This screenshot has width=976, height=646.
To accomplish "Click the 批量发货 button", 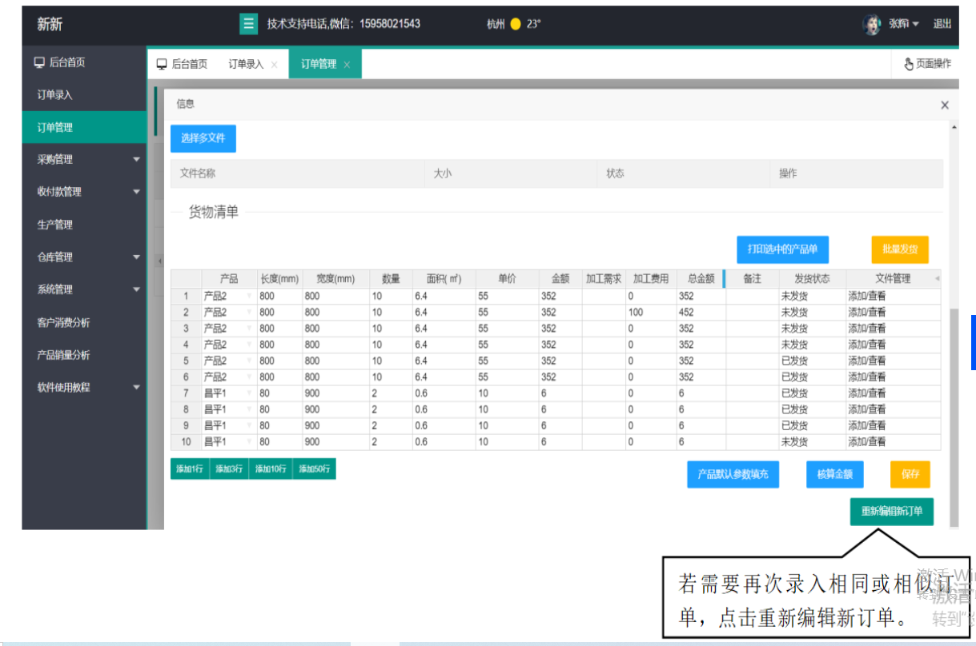I will click(900, 249).
